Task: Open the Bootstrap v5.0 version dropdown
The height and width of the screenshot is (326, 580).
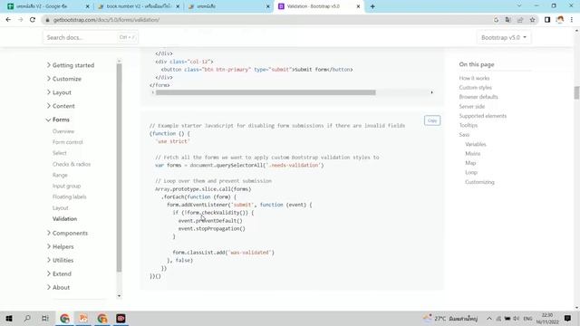Action: coord(504,37)
